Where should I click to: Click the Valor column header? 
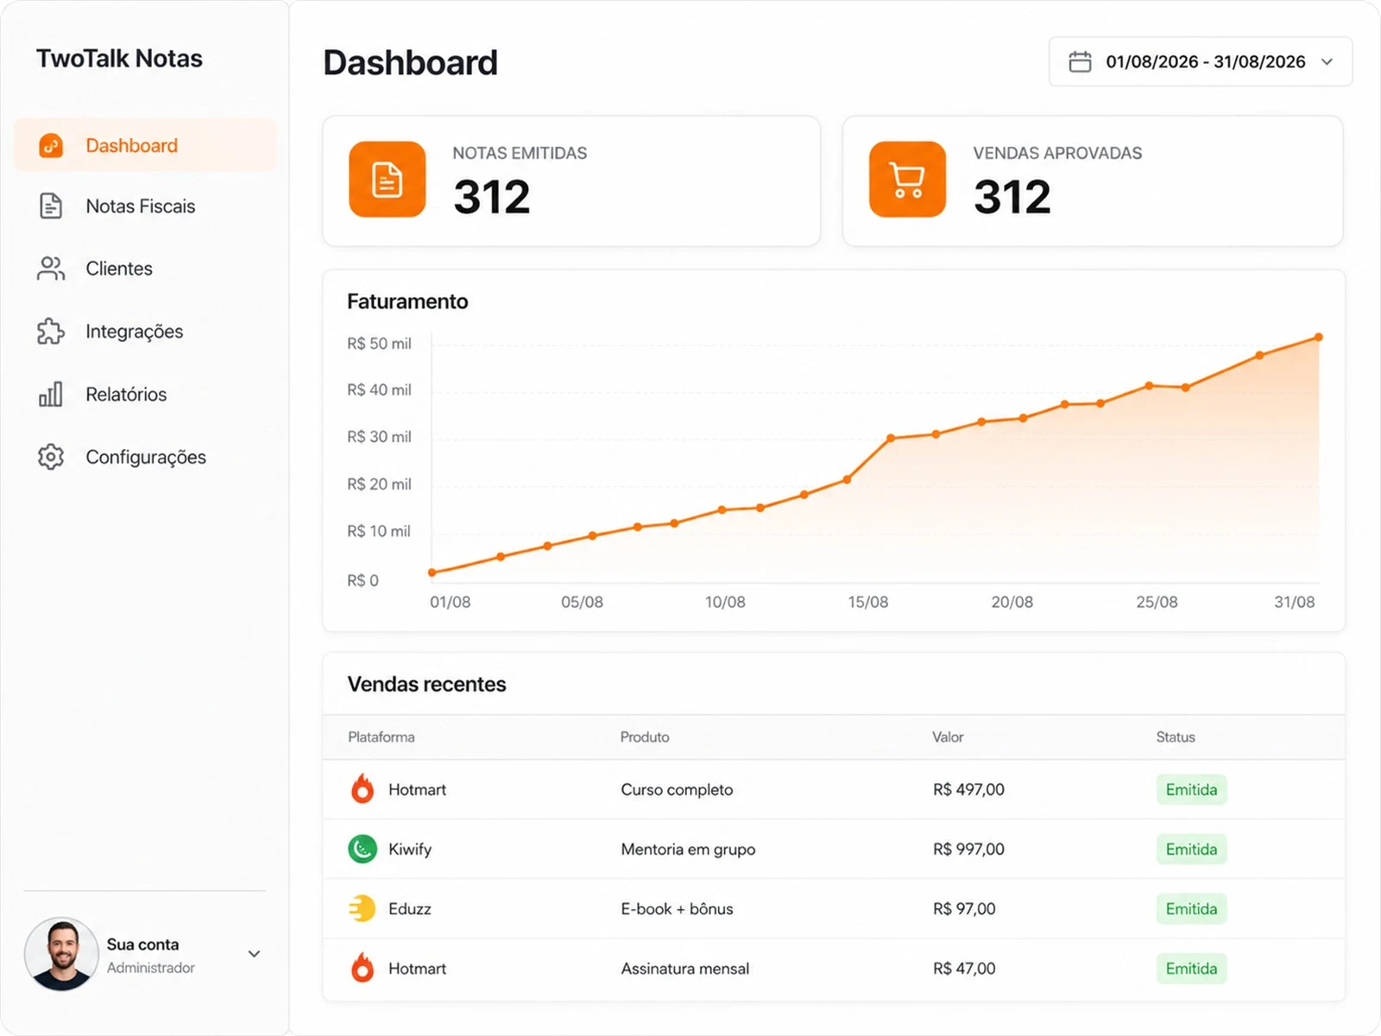(x=948, y=736)
